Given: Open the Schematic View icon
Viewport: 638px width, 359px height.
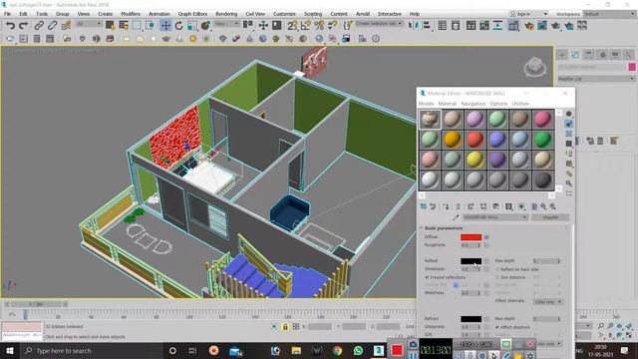Looking at the screenshot, I should click(497, 26).
